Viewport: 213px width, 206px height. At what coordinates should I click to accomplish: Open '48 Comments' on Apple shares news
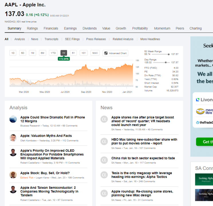pyautogui.click(x=155, y=130)
